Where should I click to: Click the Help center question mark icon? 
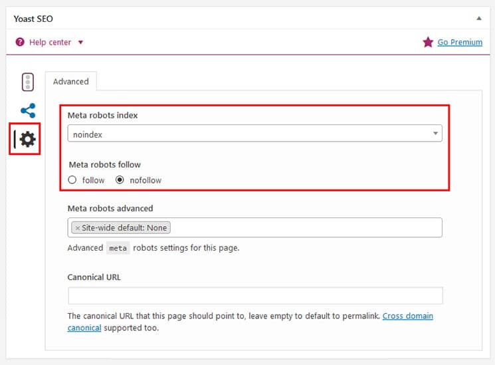click(x=20, y=42)
